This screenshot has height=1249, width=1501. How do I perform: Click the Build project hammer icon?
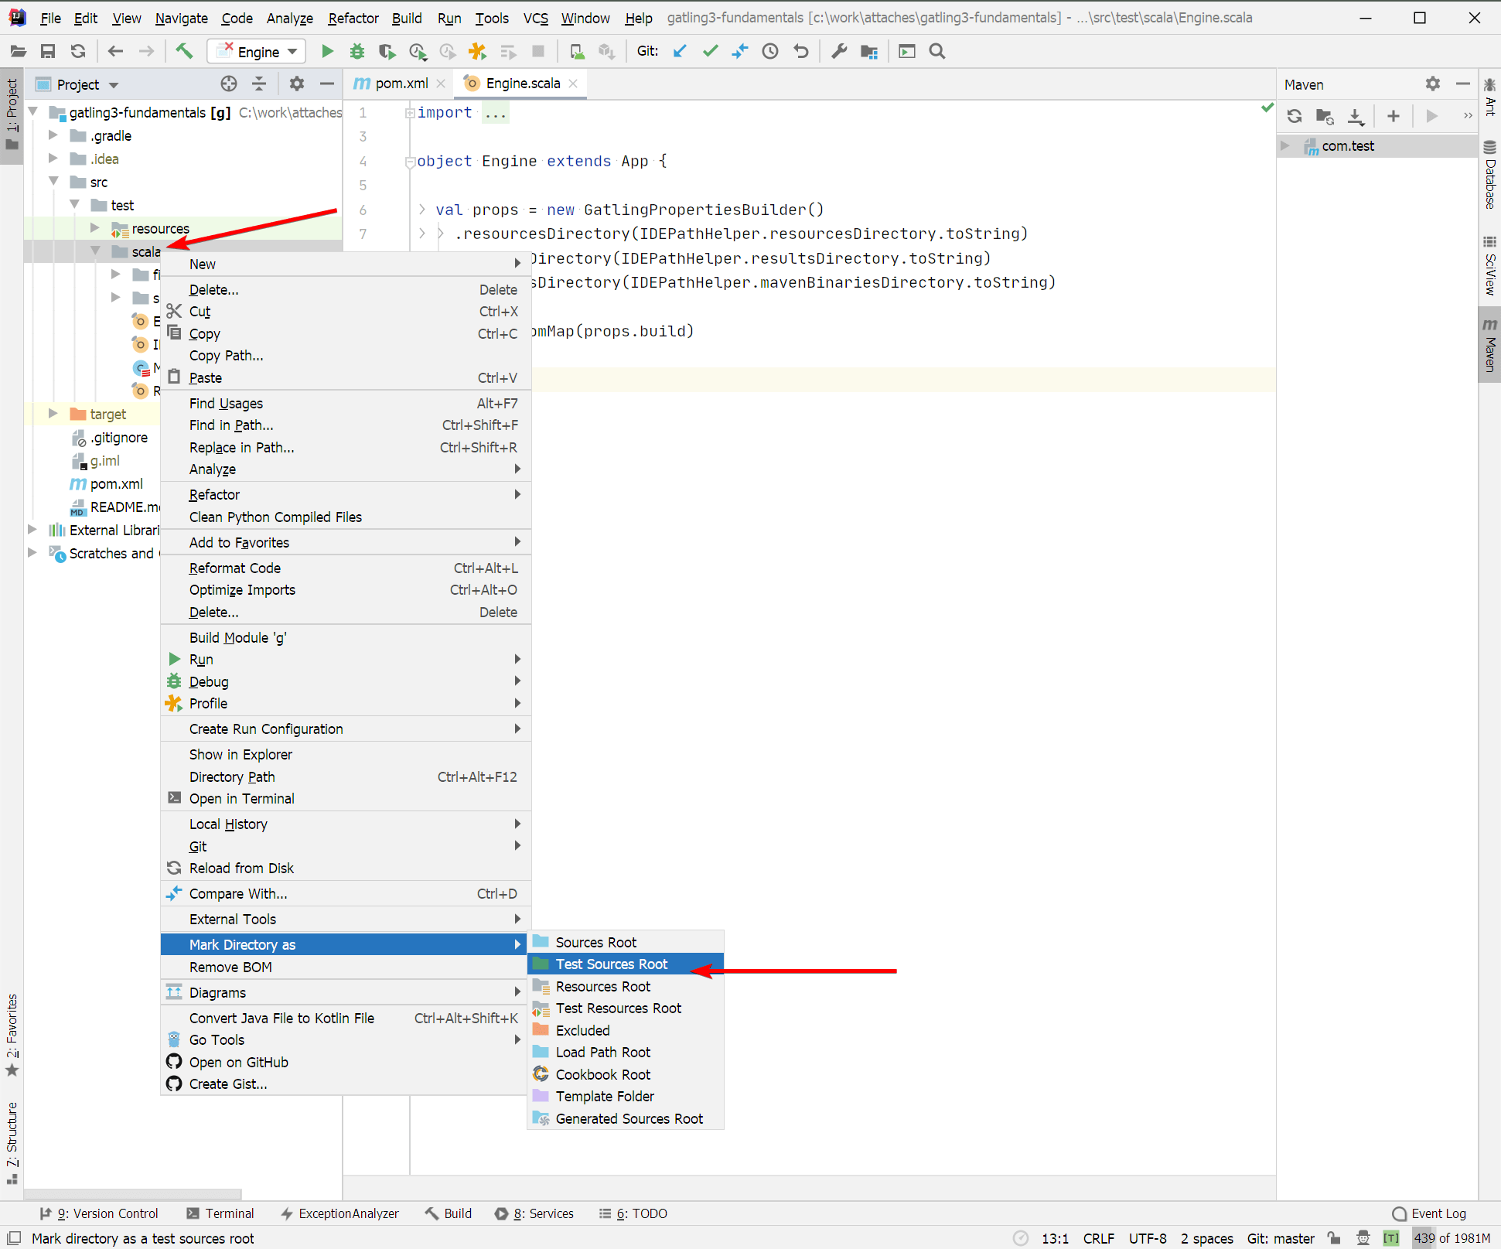pos(184,52)
